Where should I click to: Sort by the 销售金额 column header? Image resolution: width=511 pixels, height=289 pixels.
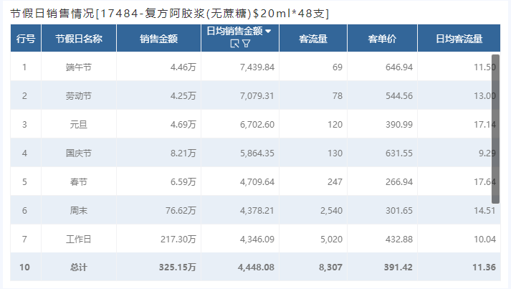pyautogui.click(x=158, y=39)
